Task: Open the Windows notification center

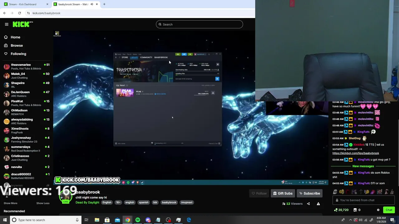Action: point(392,220)
